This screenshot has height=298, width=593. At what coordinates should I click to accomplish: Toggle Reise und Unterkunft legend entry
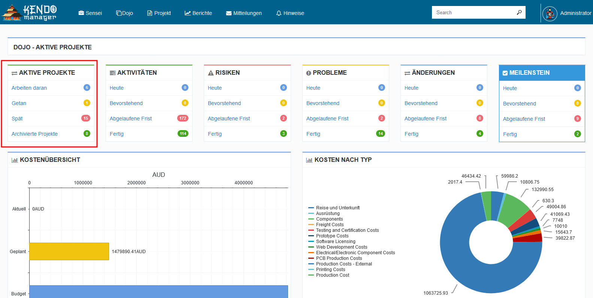click(334, 208)
